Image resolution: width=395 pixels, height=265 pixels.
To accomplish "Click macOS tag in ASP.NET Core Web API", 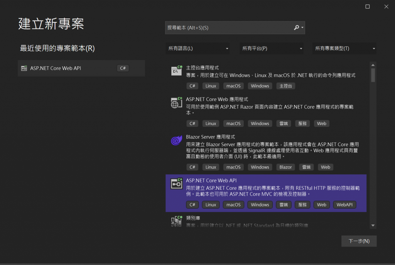I will [233, 205].
